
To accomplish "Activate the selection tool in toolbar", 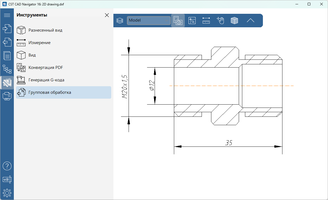I will [192, 21].
